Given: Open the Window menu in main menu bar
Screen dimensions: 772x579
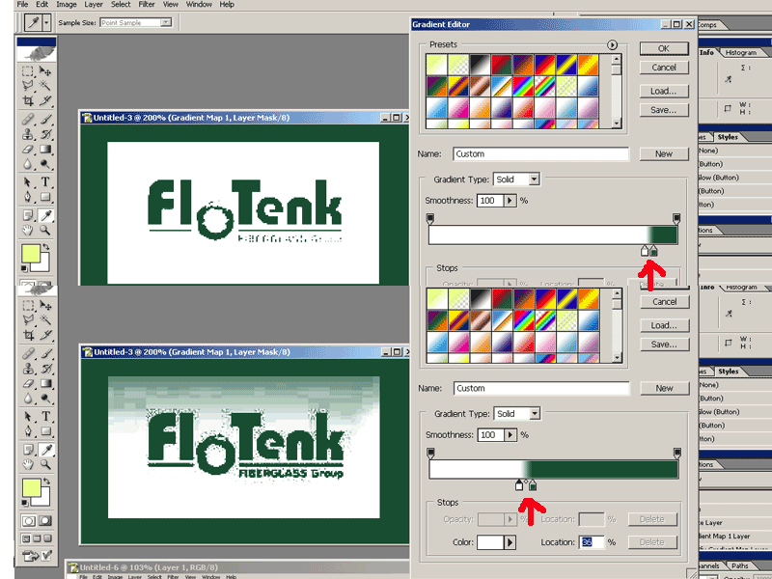Looking at the screenshot, I should (199, 5).
